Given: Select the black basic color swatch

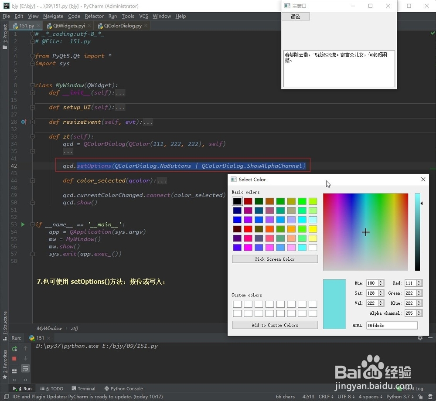Looking at the screenshot, I should [237, 201].
